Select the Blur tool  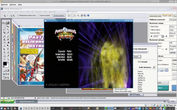point(4,46)
